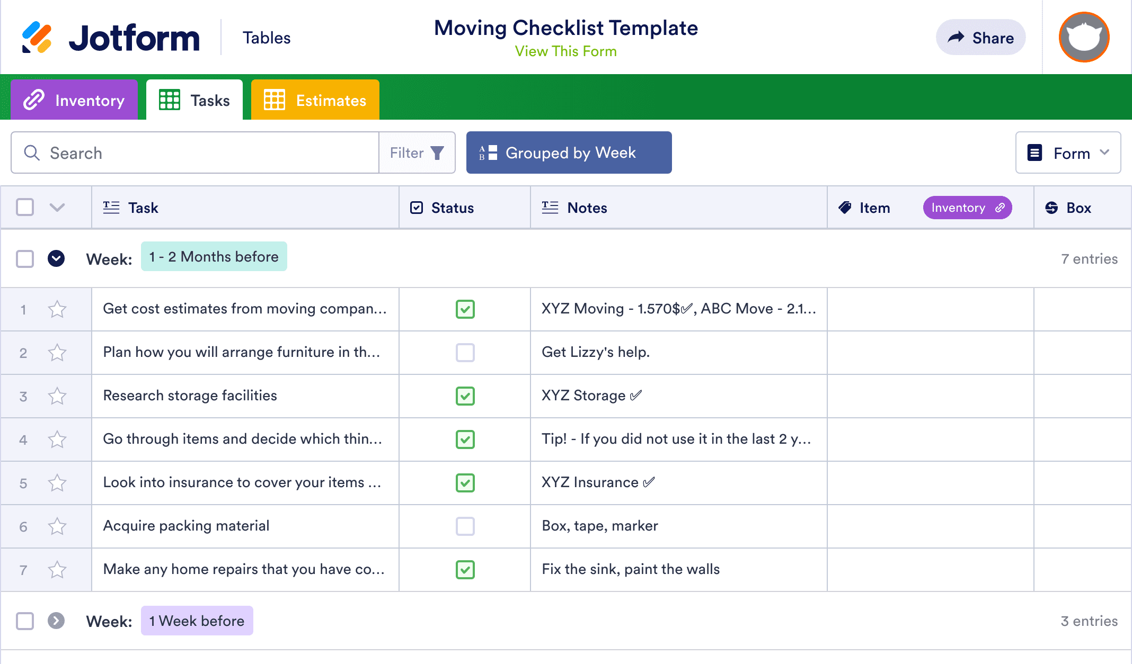Click the Share button
The height and width of the screenshot is (664, 1132).
(x=980, y=37)
